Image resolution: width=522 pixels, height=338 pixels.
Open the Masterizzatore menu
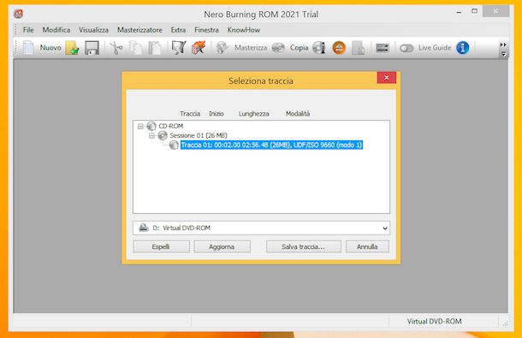(x=139, y=30)
